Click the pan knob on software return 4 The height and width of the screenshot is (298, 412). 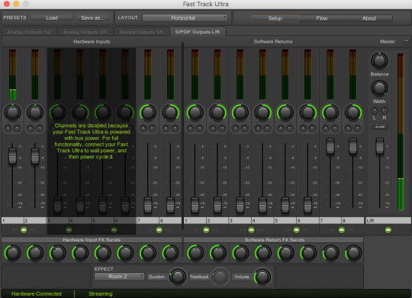click(x=262, y=113)
